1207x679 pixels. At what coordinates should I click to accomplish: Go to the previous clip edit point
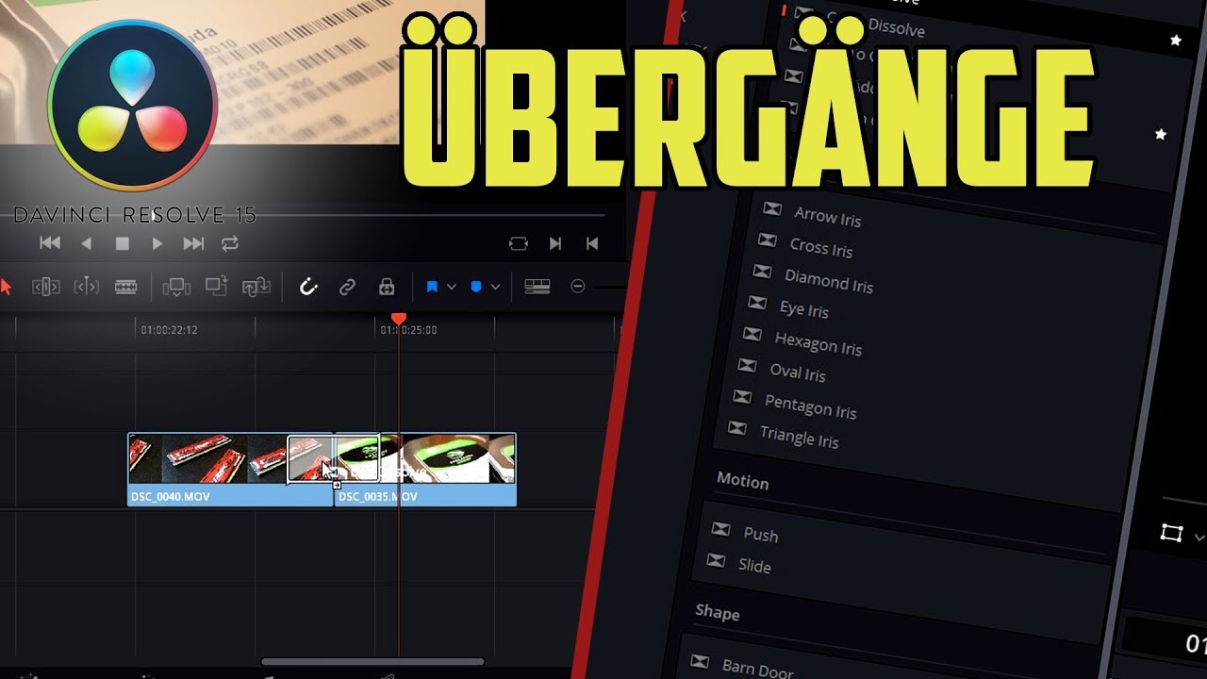coord(592,243)
